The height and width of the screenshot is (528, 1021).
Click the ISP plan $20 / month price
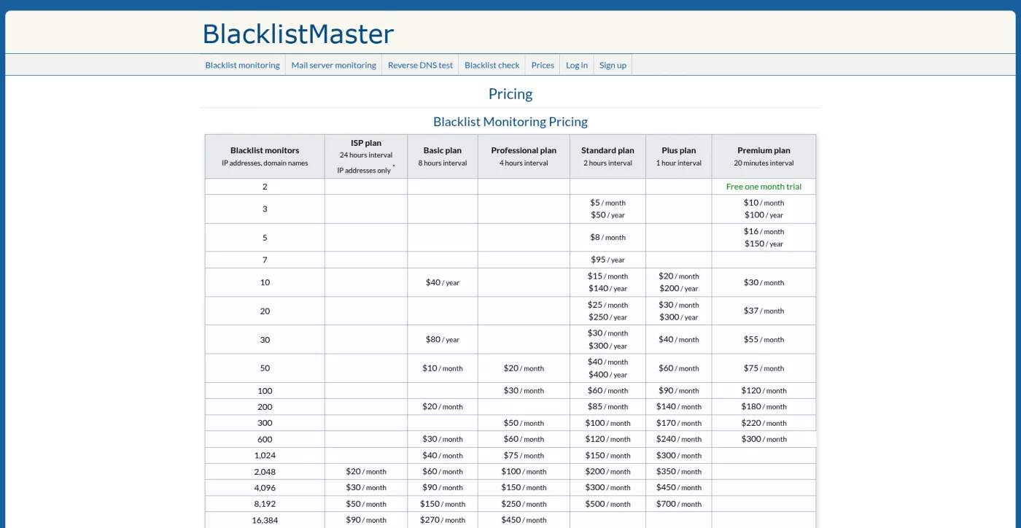[366, 472]
